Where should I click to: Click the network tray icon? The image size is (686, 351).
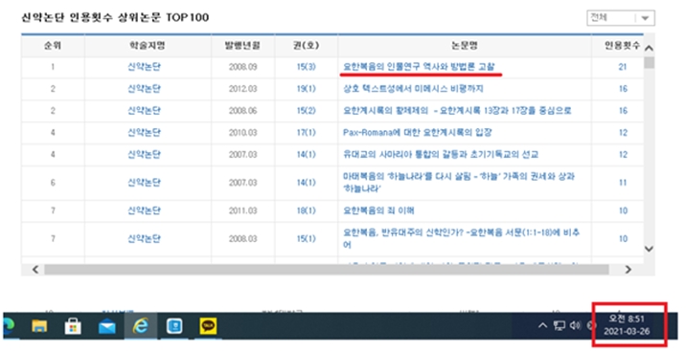(560, 325)
